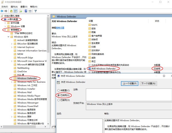Open the 修正 folder in settings list
Image resolution: width=172 pixels, height=133 pixels.
92,61
